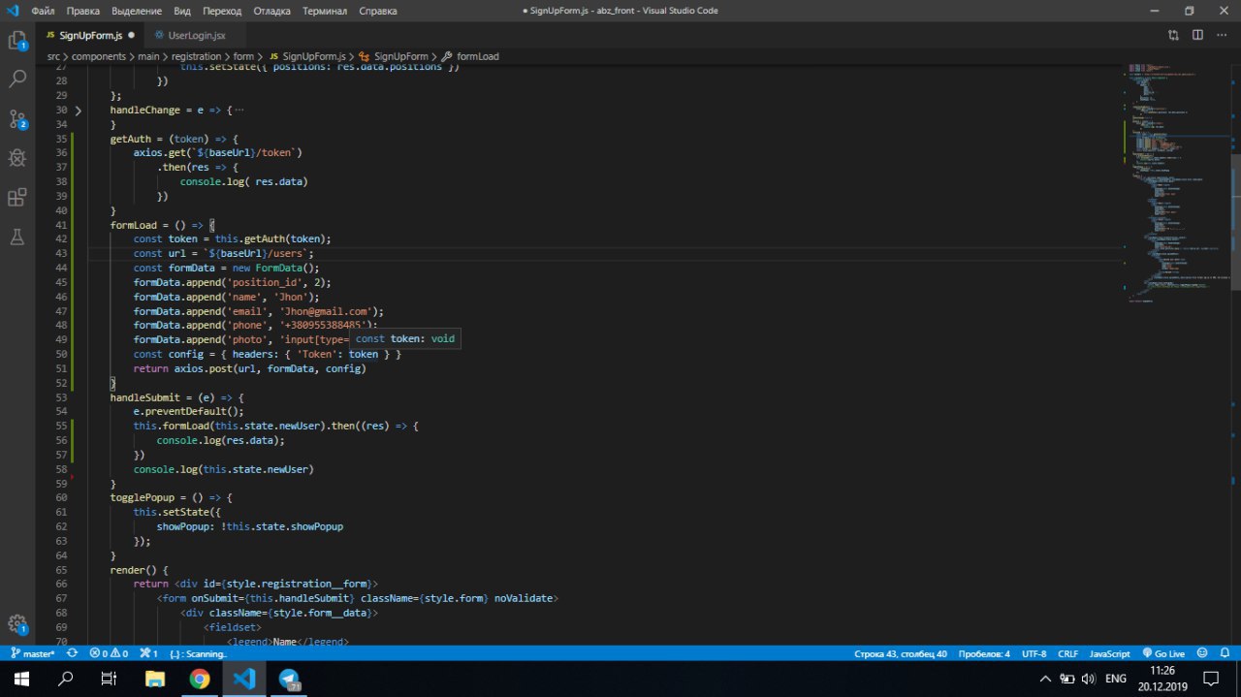Open the Search view in activity bar

[x=17, y=79]
